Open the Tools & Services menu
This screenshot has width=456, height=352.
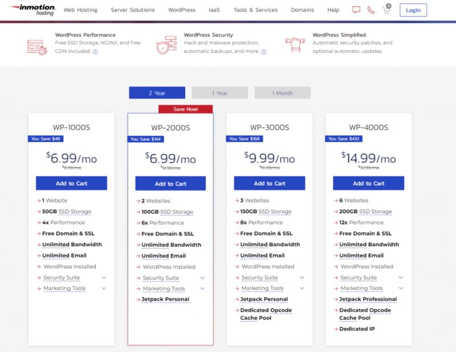(x=255, y=10)
